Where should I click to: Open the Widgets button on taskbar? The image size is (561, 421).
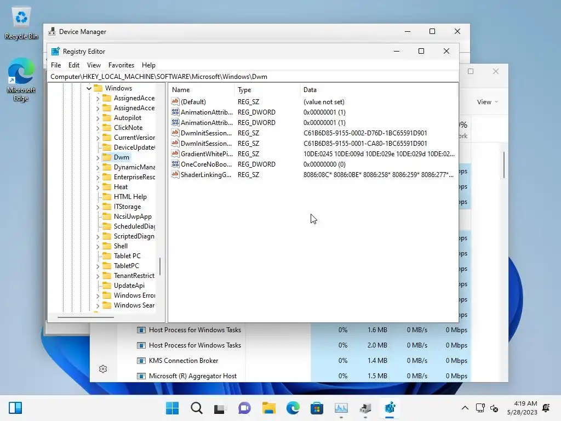coord(15,408)
